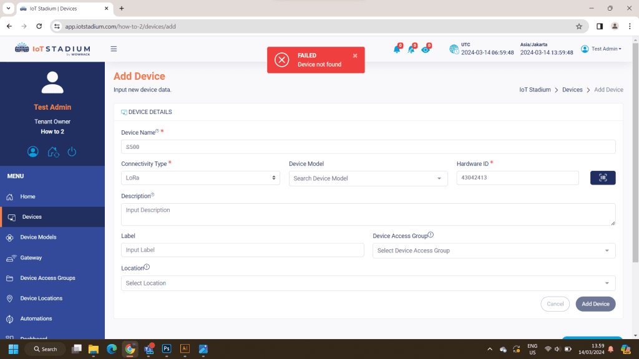Expand the Select Device Access Group dropdown

494,251
